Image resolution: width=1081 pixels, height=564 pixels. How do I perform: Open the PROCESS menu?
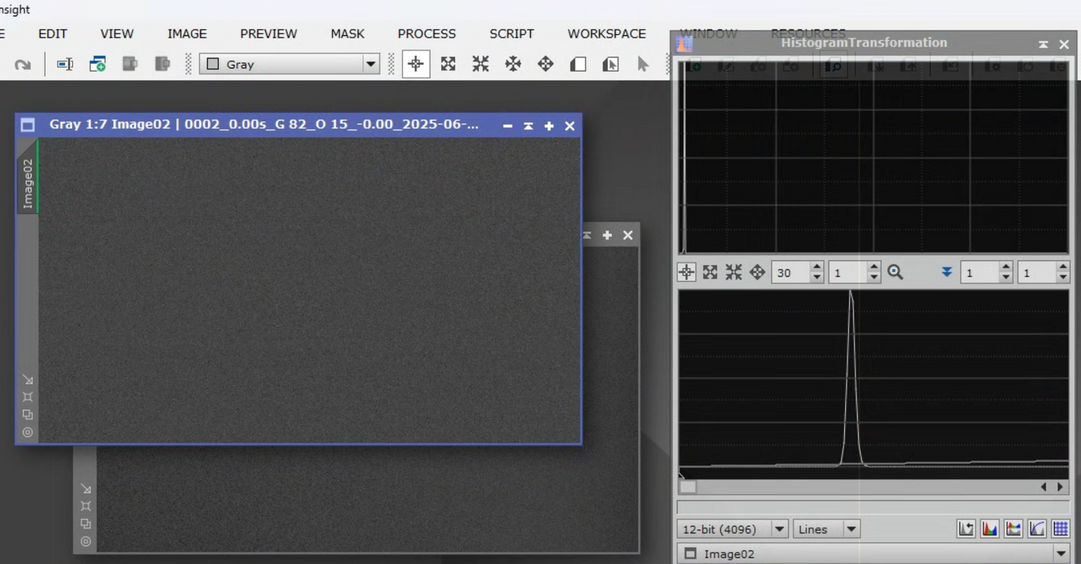click(x=427, y=34)
